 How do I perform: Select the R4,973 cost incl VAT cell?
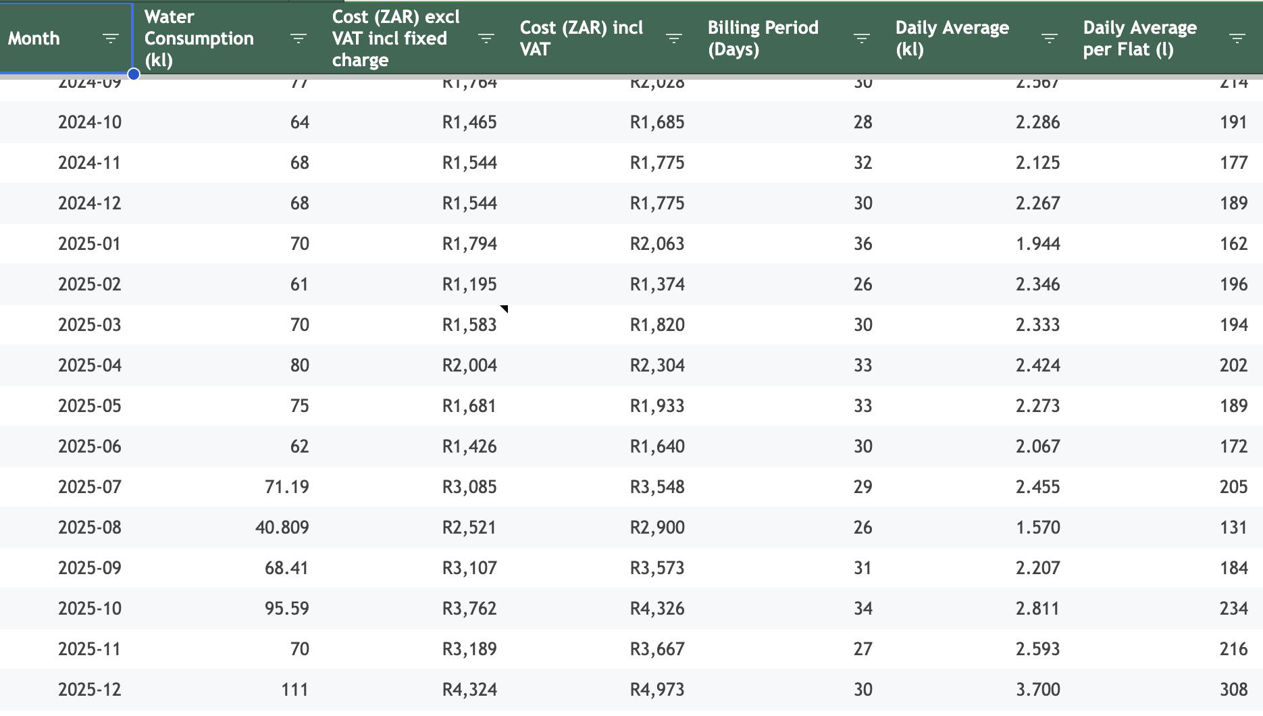pyautogui.click(x=657, y=690)
